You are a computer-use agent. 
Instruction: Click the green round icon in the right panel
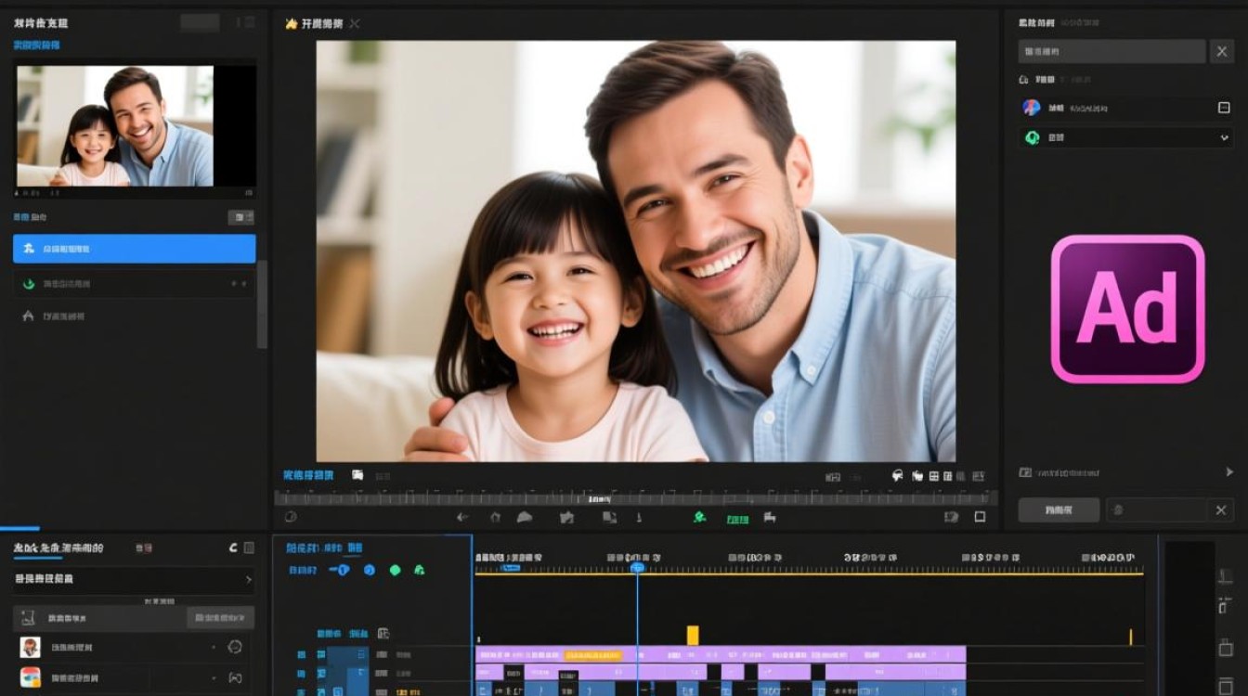[x=1032, y=137]
